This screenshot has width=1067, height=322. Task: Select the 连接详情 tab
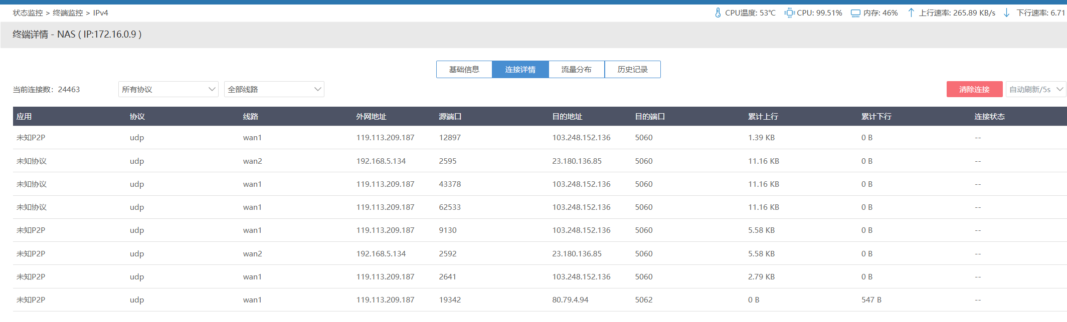pyautogui.click(x=520, y=70)
